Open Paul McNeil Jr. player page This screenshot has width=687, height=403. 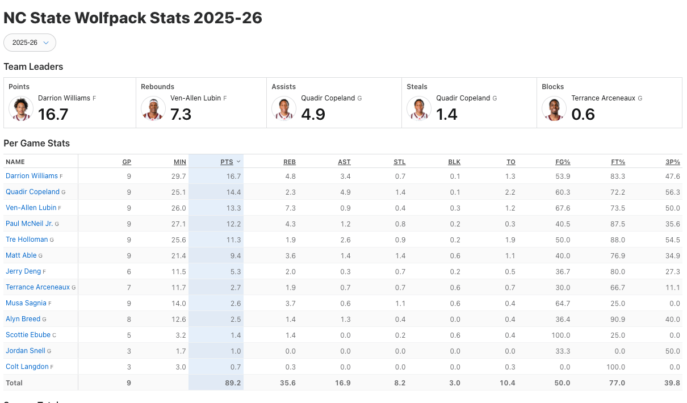tap(29, 224)
